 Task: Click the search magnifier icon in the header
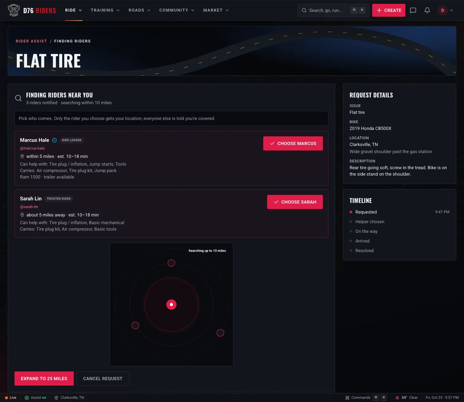click(x=304, y=10)
